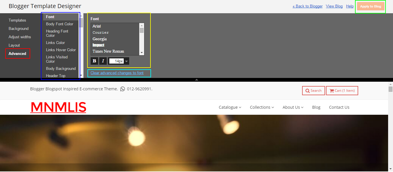
Task: Select Impact in the font list
Action: click(98, 45)
